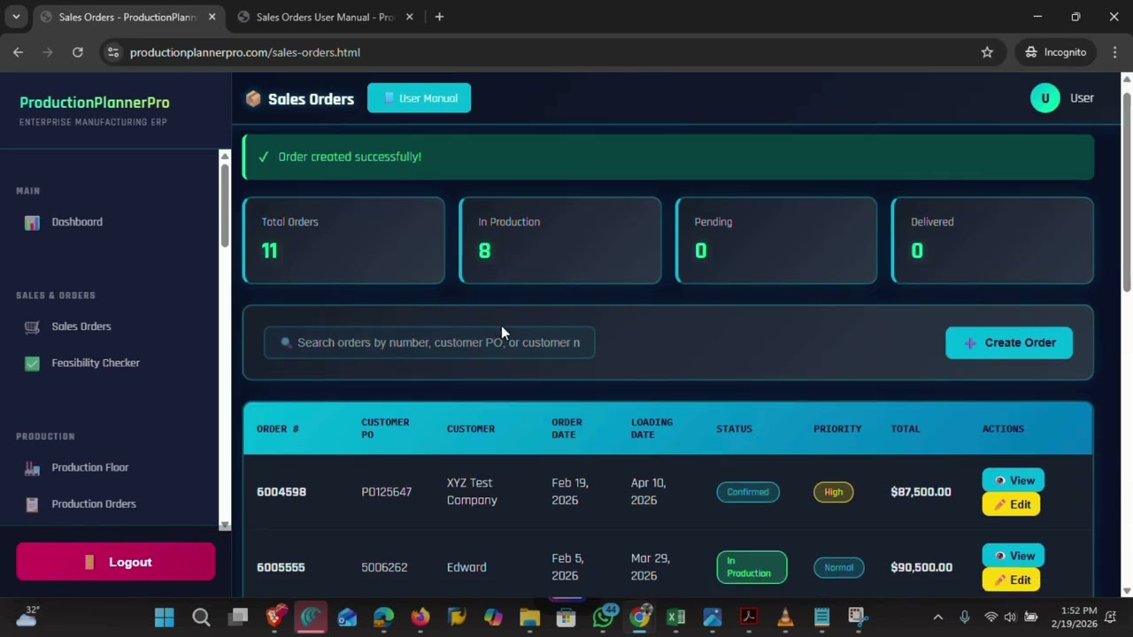The width and height of the screenshot is (1133, 637).
Task: Click the Sales Orders cart icon in sidebar
Action: [32, 326]
